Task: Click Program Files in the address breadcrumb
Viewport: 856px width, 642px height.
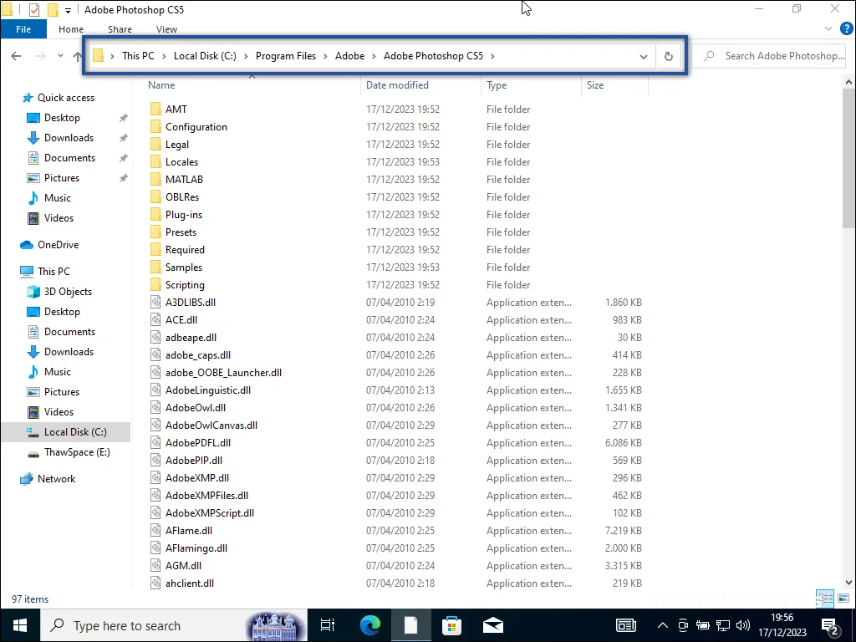Action: (286, 56)
